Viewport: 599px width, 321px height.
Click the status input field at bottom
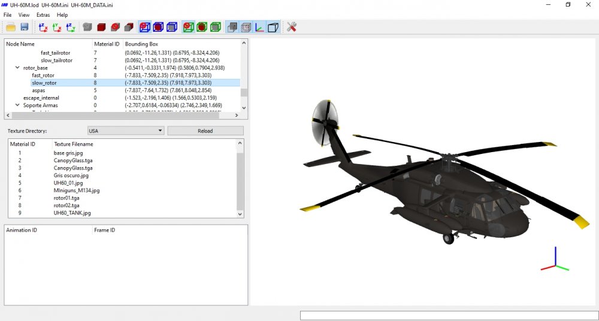[x=448, y=315]
